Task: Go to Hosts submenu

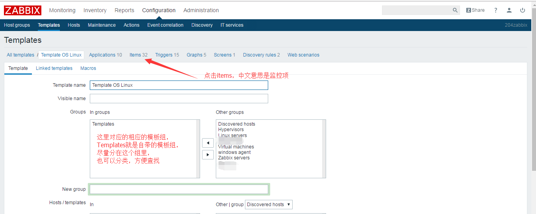Action: pos(74,25)
